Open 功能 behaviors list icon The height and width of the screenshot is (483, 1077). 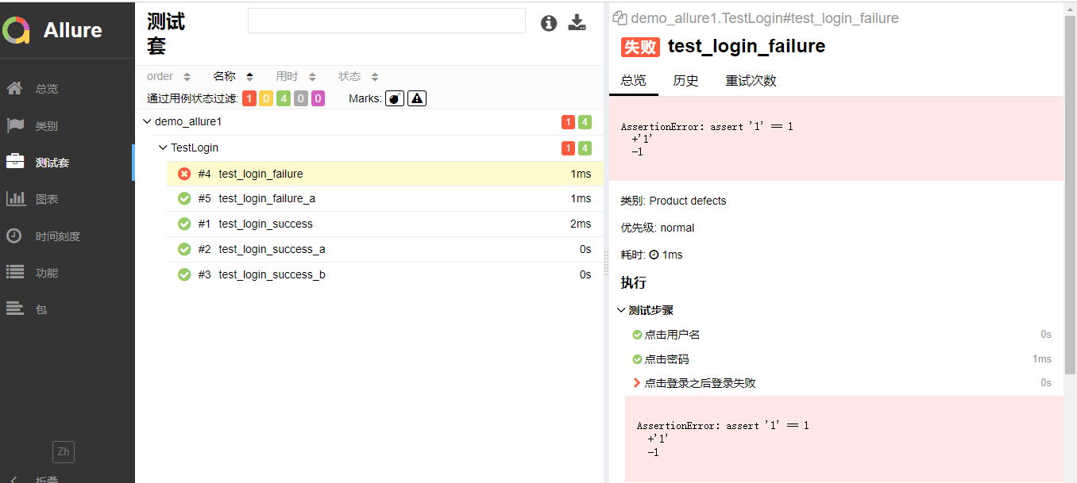click(x=14, y=272)
